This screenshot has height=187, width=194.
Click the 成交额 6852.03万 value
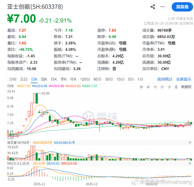point(166,37)
